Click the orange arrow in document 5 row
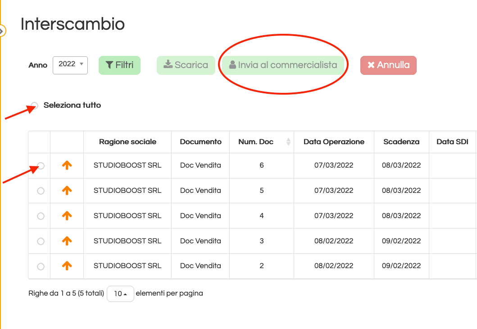477x329 pixels. [x=67, y=191]
